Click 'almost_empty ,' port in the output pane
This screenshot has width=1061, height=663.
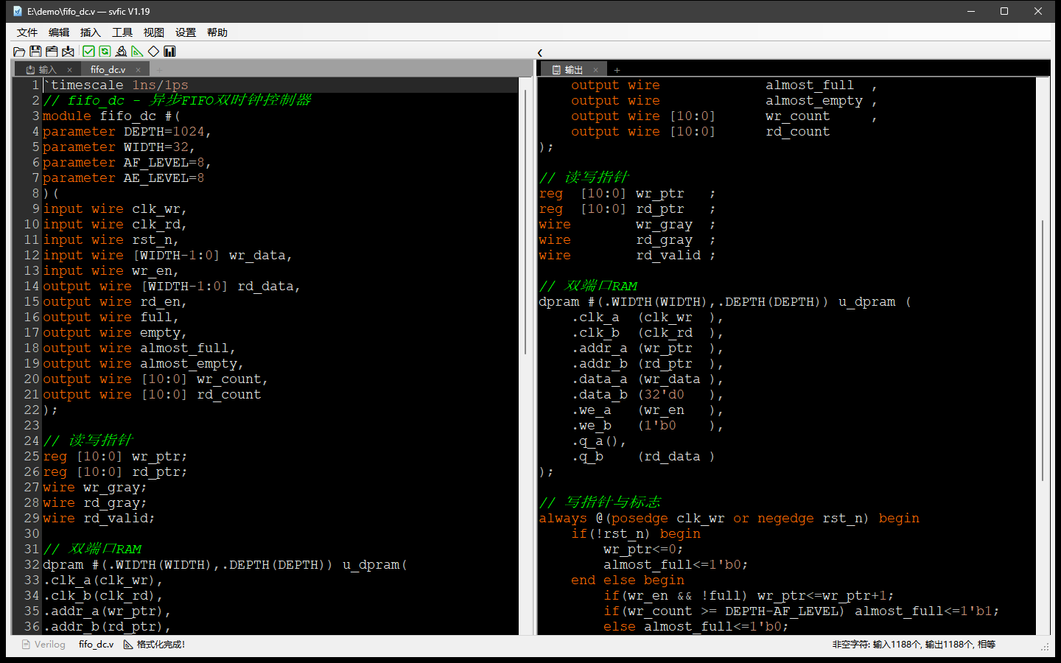point(822,101)
